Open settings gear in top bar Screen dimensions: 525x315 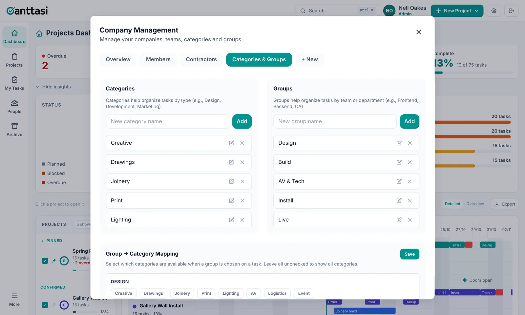(494, 11)
